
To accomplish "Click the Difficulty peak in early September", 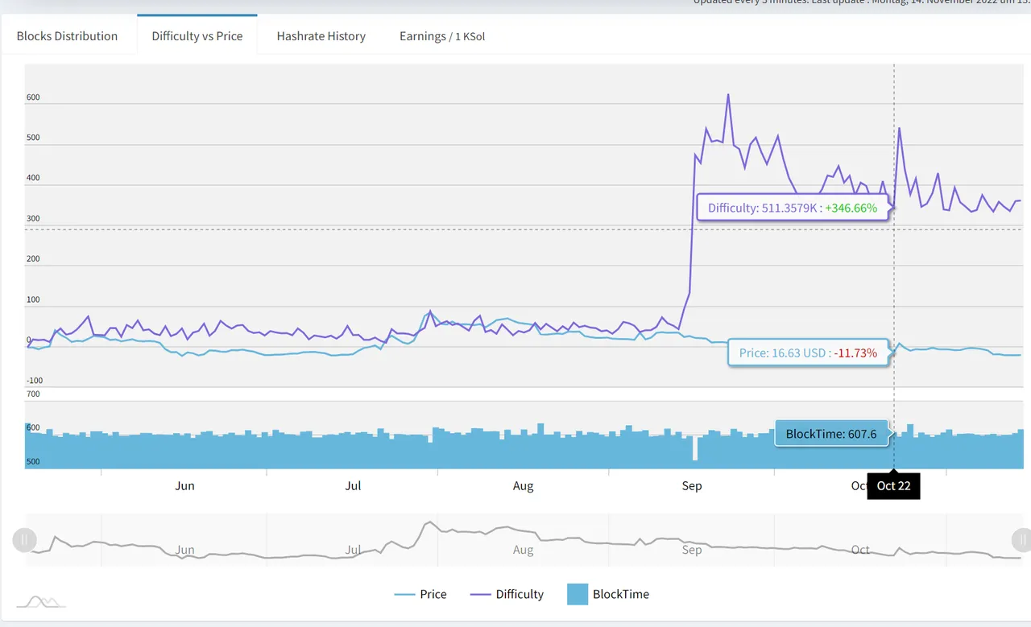I will coord(728,95).
